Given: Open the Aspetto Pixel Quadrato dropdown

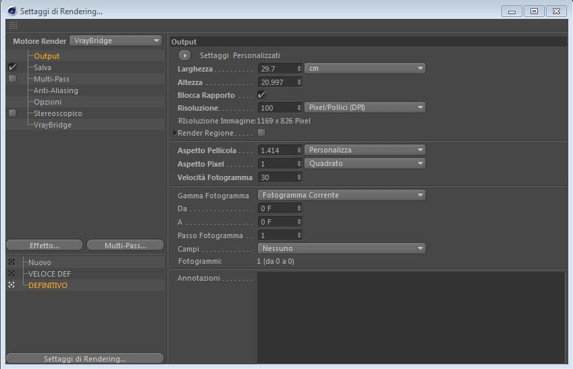Looking at the screenshot, I should coord(365,163).
